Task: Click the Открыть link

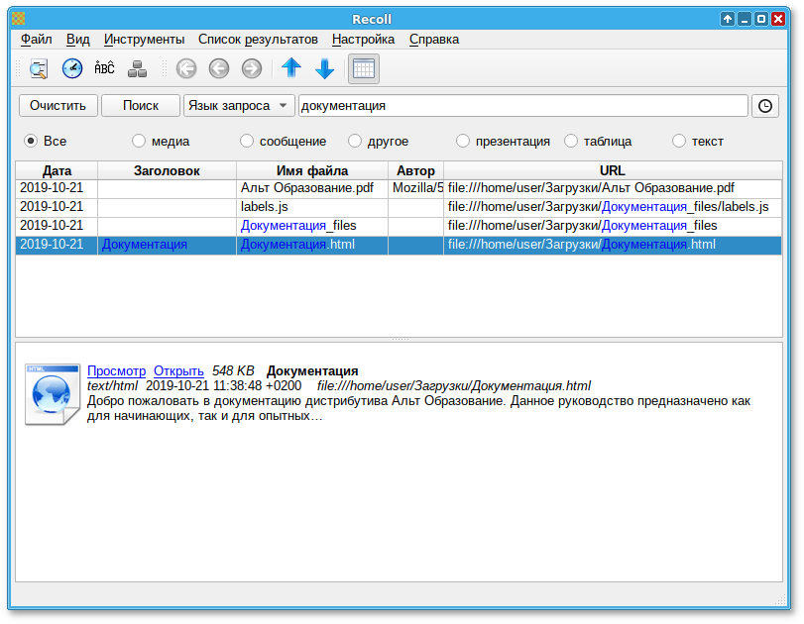Action: 178,370
